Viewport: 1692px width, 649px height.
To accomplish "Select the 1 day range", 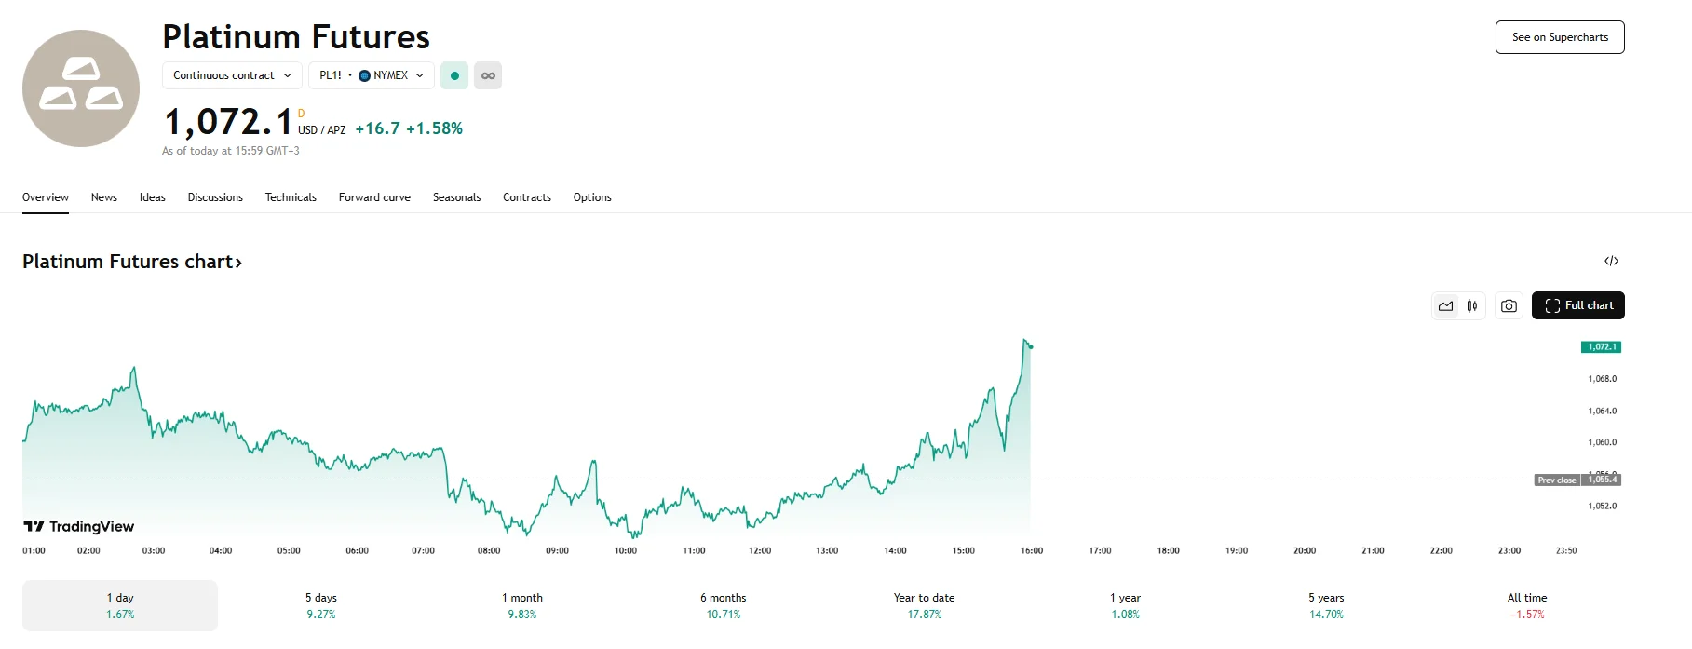I will (120, 605).
